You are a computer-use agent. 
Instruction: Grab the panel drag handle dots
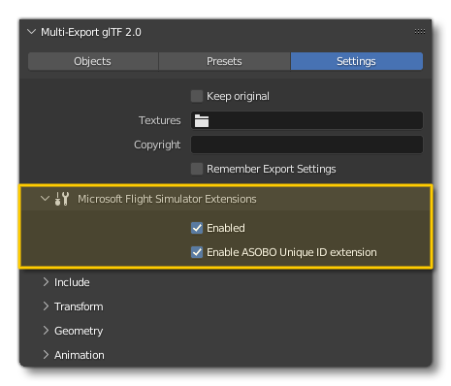pyautogui.click(x=420, y=31)
